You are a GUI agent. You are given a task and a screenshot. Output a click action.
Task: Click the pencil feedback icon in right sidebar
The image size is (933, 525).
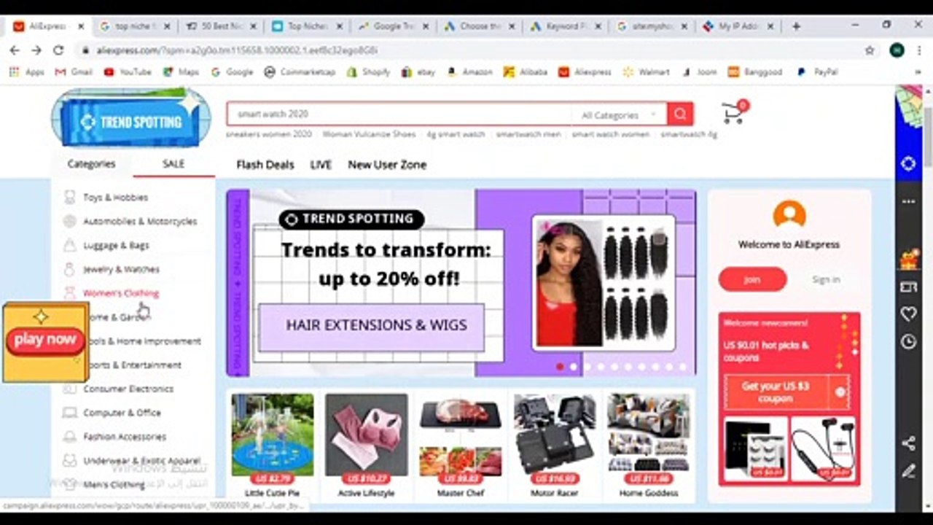pos(908,471)
